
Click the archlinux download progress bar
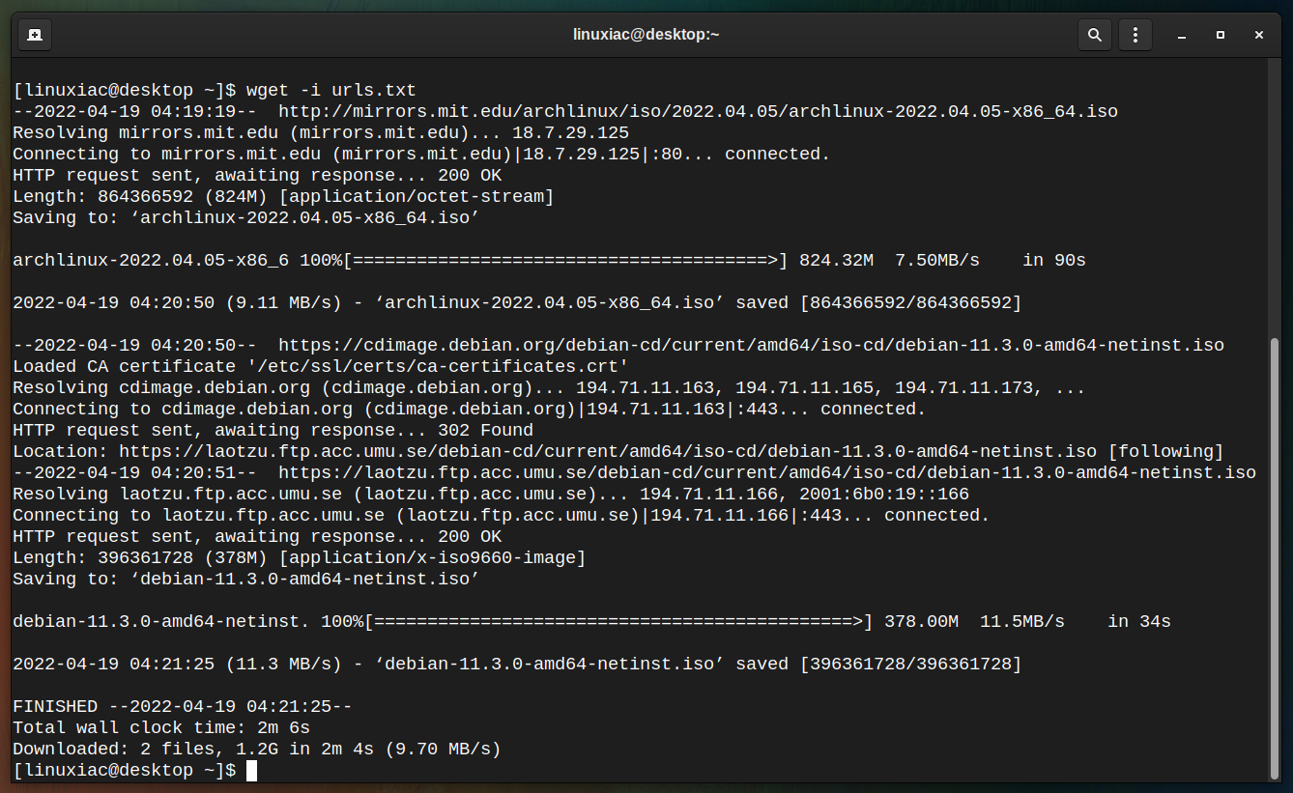point(565,260)
